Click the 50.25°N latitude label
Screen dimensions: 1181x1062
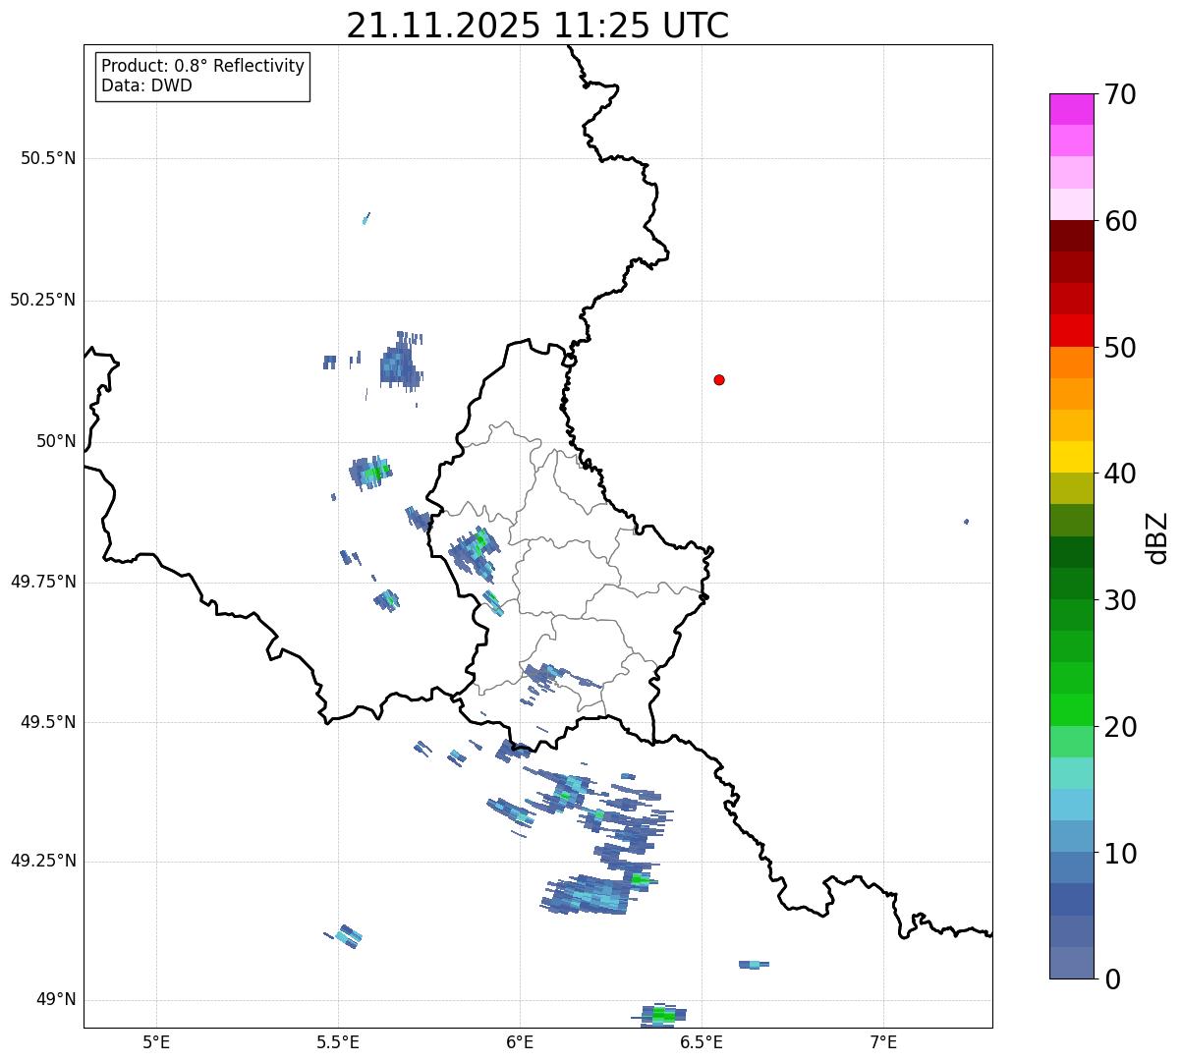click(42, 300)
